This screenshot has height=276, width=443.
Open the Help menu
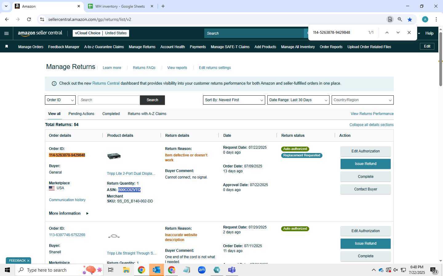pyautogui.click(x=429, y=33)
